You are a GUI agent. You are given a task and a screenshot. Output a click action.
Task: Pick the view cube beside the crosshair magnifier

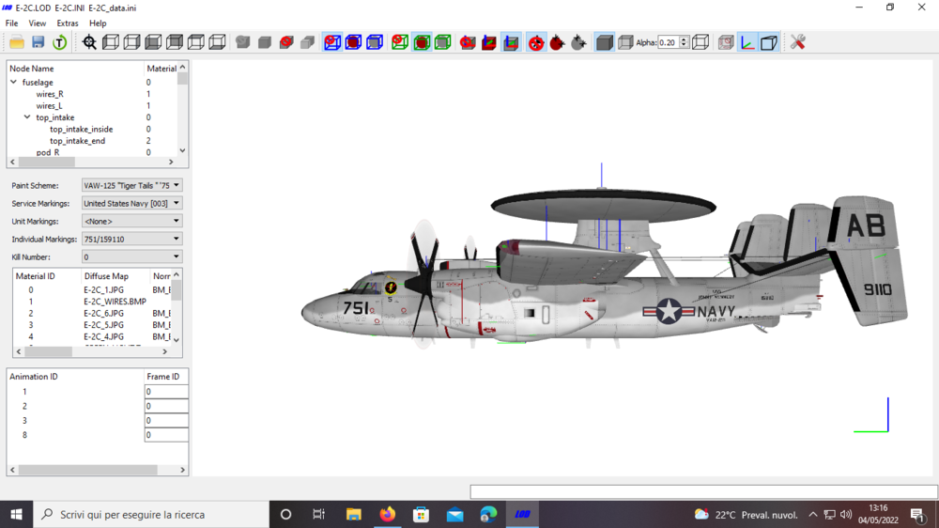coord(111,42)
